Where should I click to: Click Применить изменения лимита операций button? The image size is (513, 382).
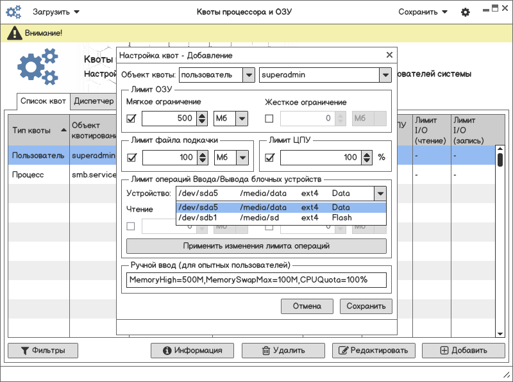point(256,246)
